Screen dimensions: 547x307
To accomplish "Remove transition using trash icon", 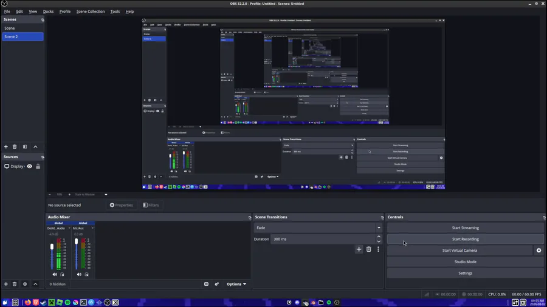I will pyautogui.click(x=369, y=249).
